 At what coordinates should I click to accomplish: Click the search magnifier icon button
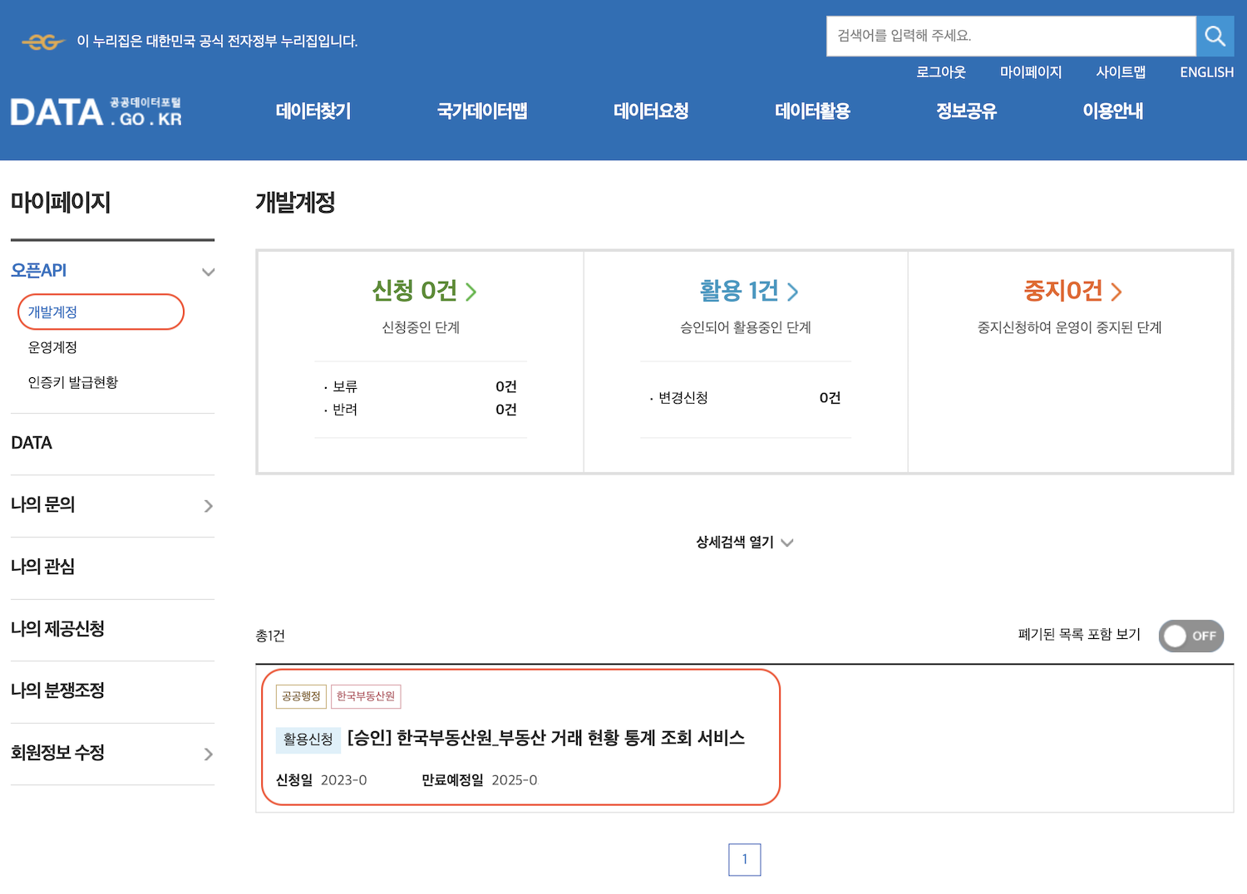point(1215,36)
